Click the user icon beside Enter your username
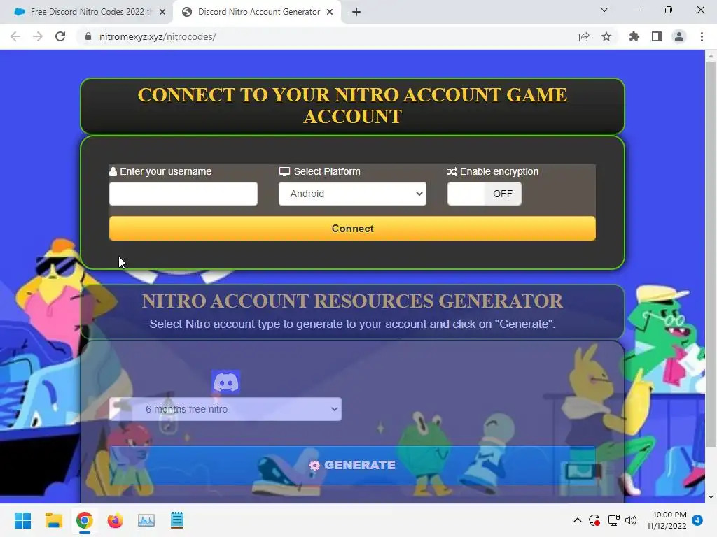This screenshot has width=717, height=537. tap(113, 171)
